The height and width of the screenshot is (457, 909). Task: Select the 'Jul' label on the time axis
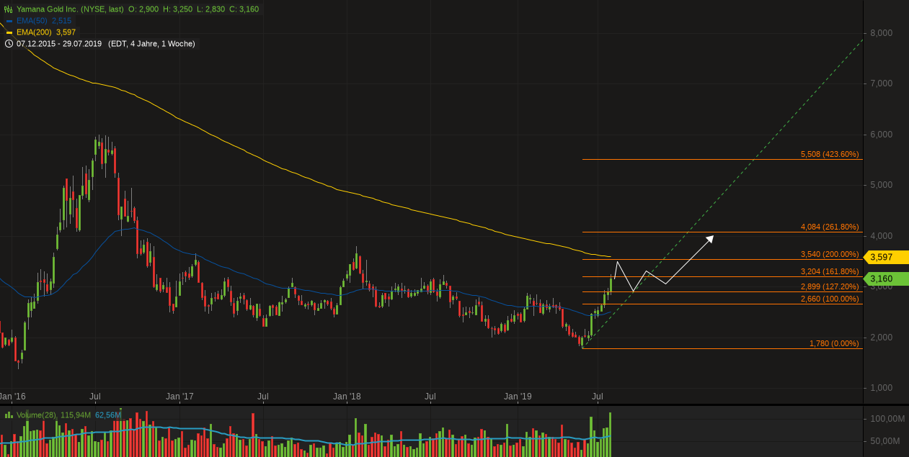[x=596, y=397]
